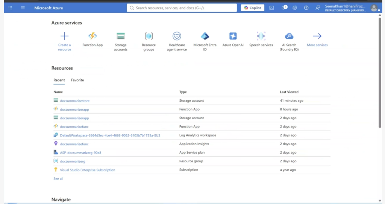Click the 'Log Analytics workspace' type cell
This screenshot has height=204, width=385.
click(198, 135)
